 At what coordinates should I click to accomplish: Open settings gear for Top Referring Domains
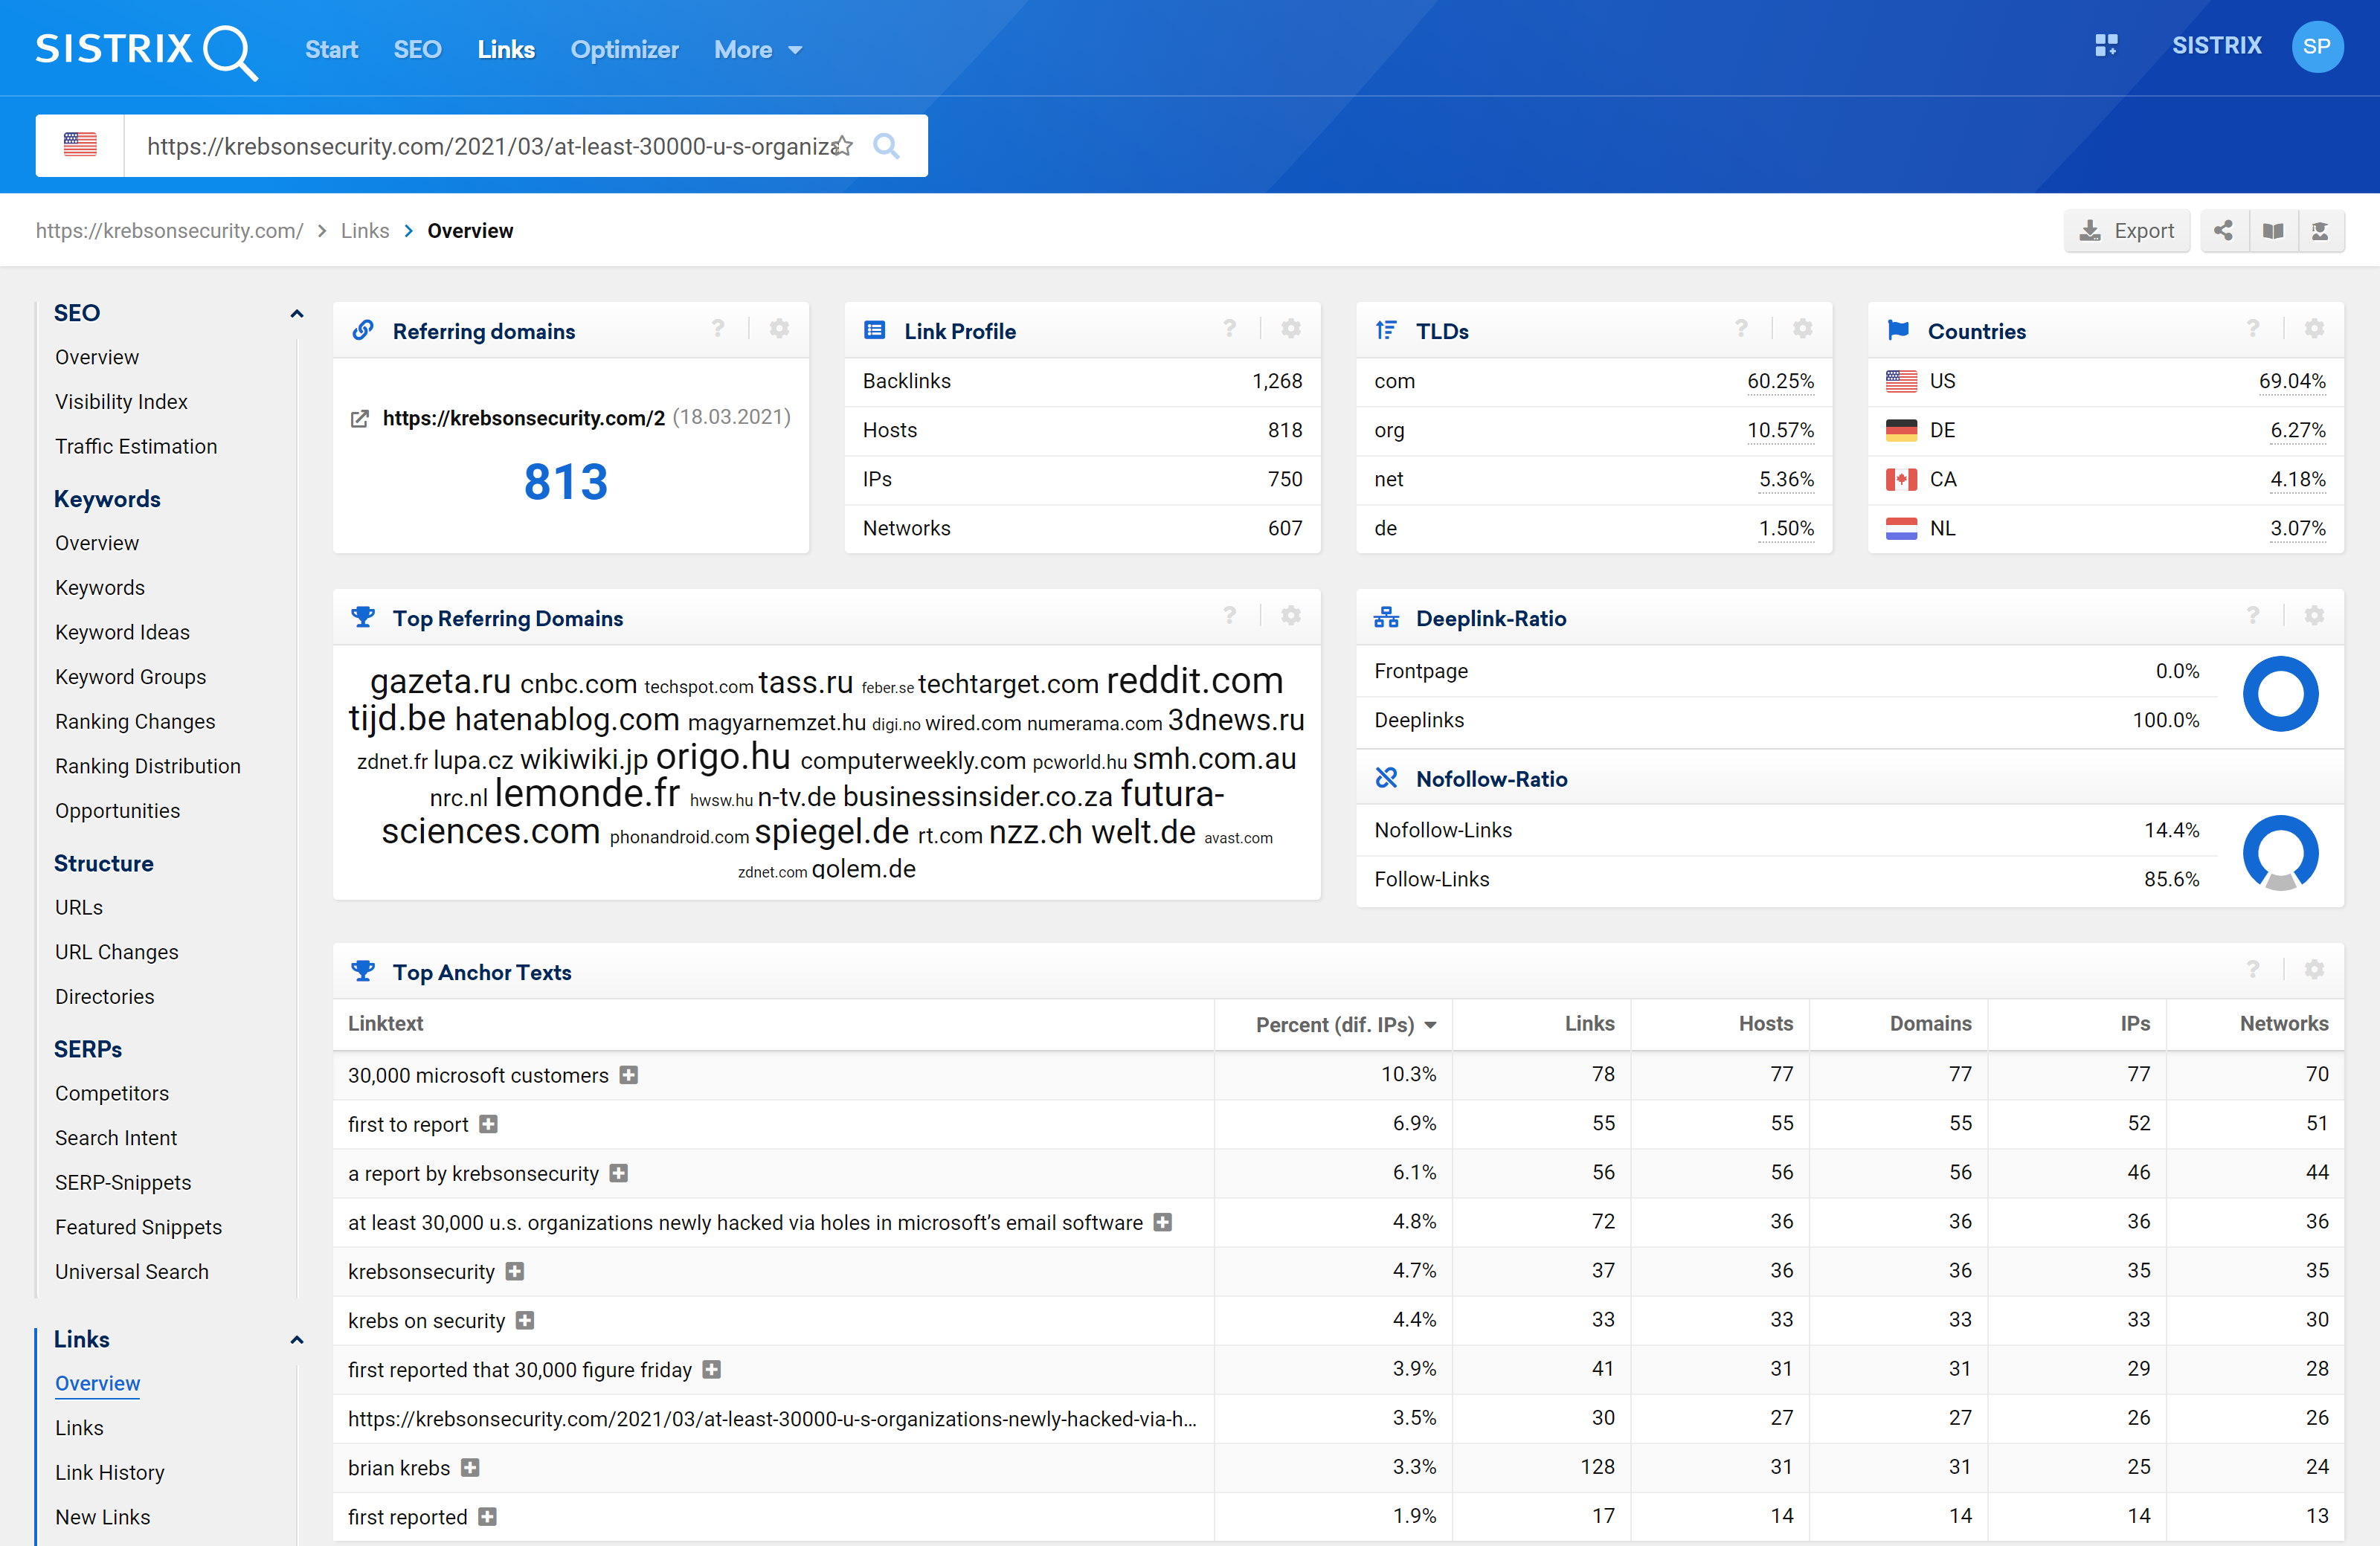[x=1291, y=616]
